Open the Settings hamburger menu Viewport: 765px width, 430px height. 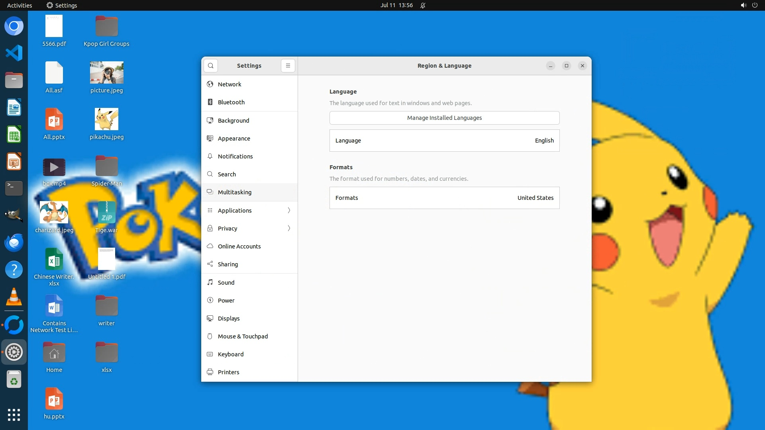pyautogui.click(x=288, y=66)
